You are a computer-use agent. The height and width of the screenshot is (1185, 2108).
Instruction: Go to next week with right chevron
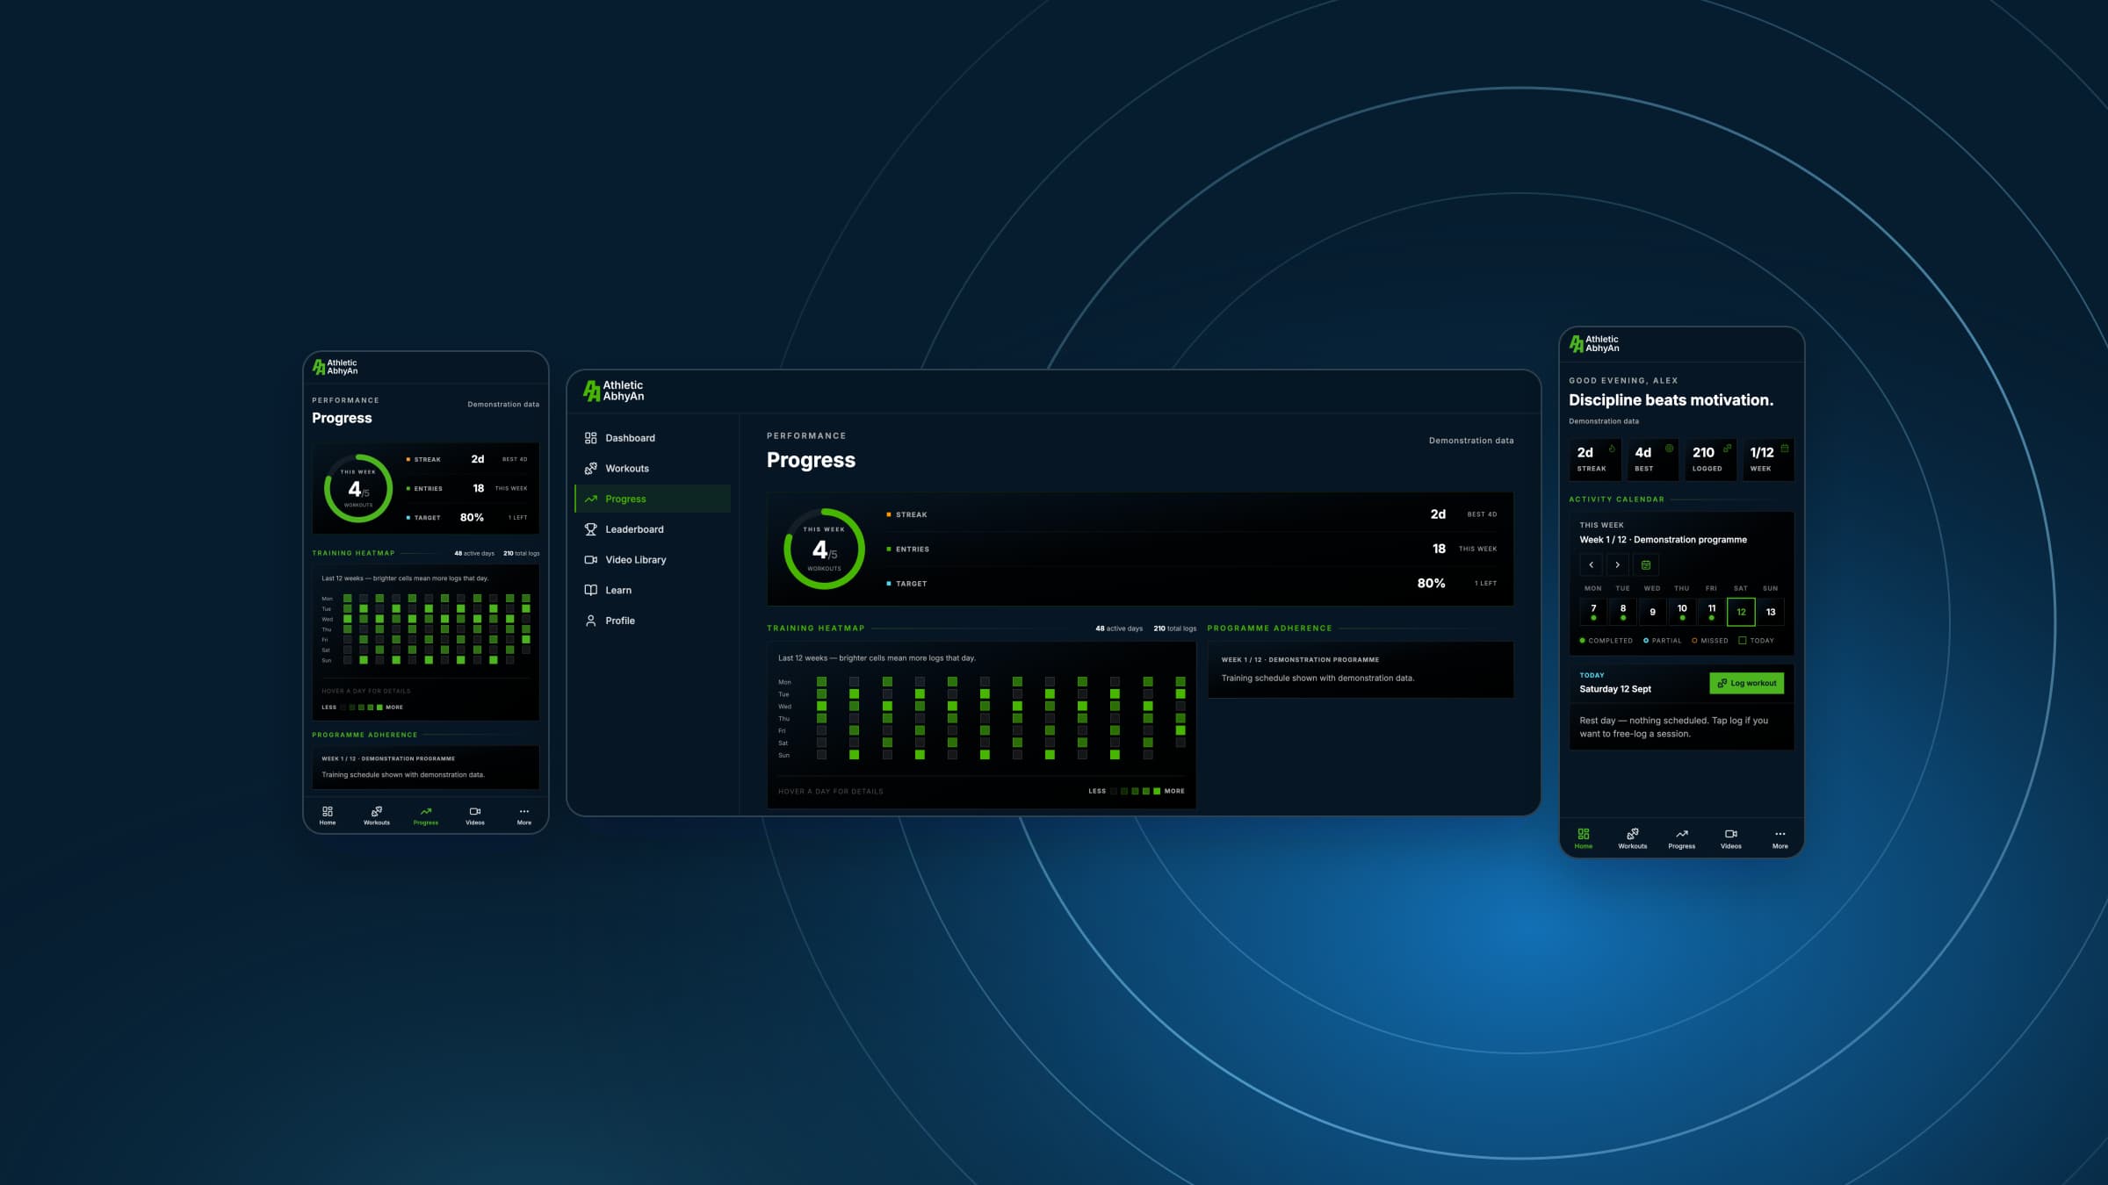pyautogui.click(x=1617, y=565)
